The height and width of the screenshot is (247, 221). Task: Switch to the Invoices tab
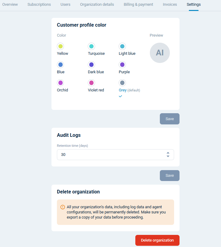click(170, 5)
